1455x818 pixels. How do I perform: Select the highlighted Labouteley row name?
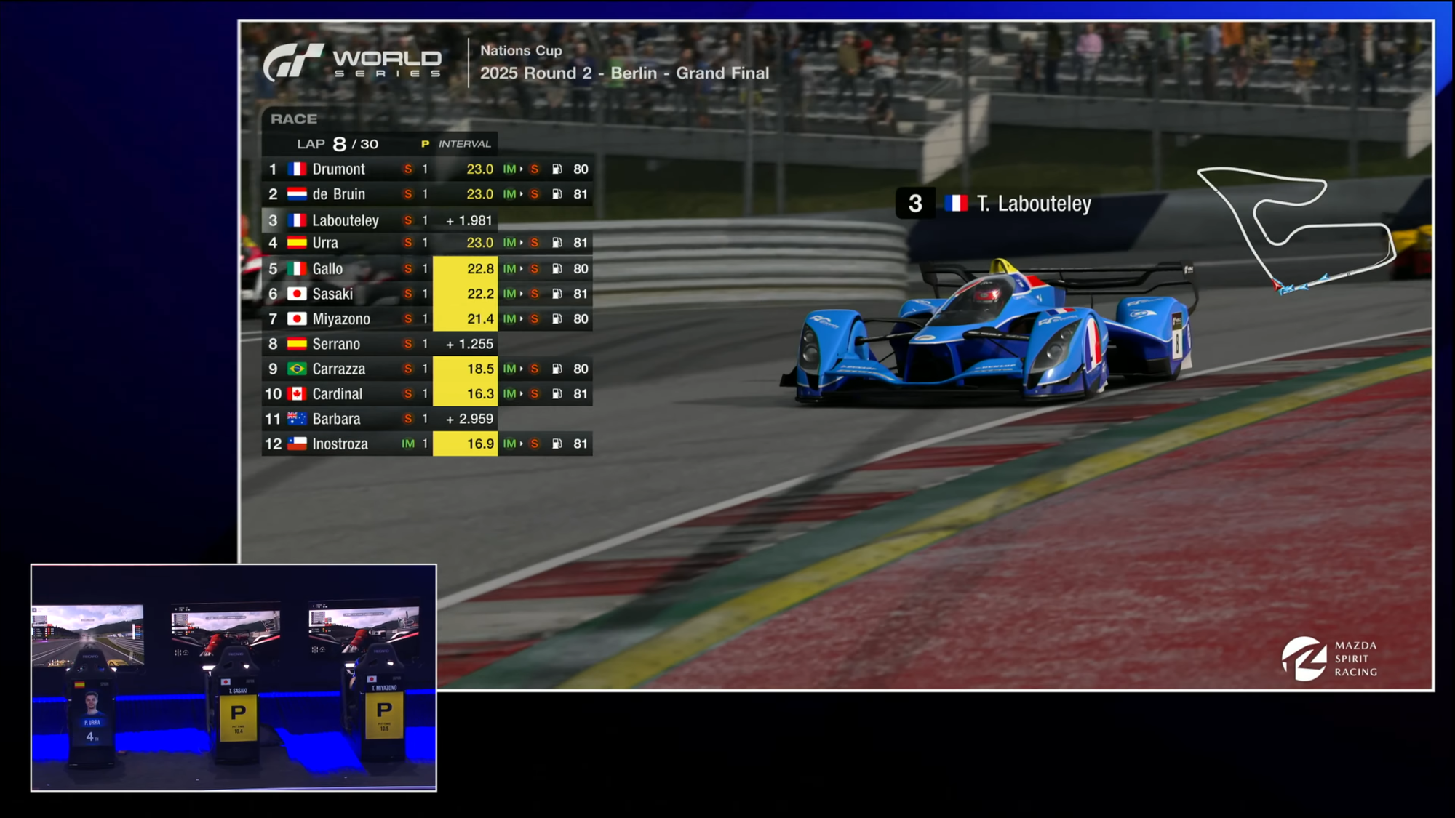(346, 220)
